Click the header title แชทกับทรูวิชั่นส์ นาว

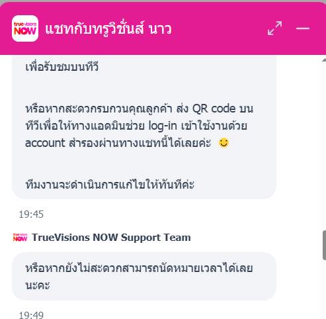[108, 29]
